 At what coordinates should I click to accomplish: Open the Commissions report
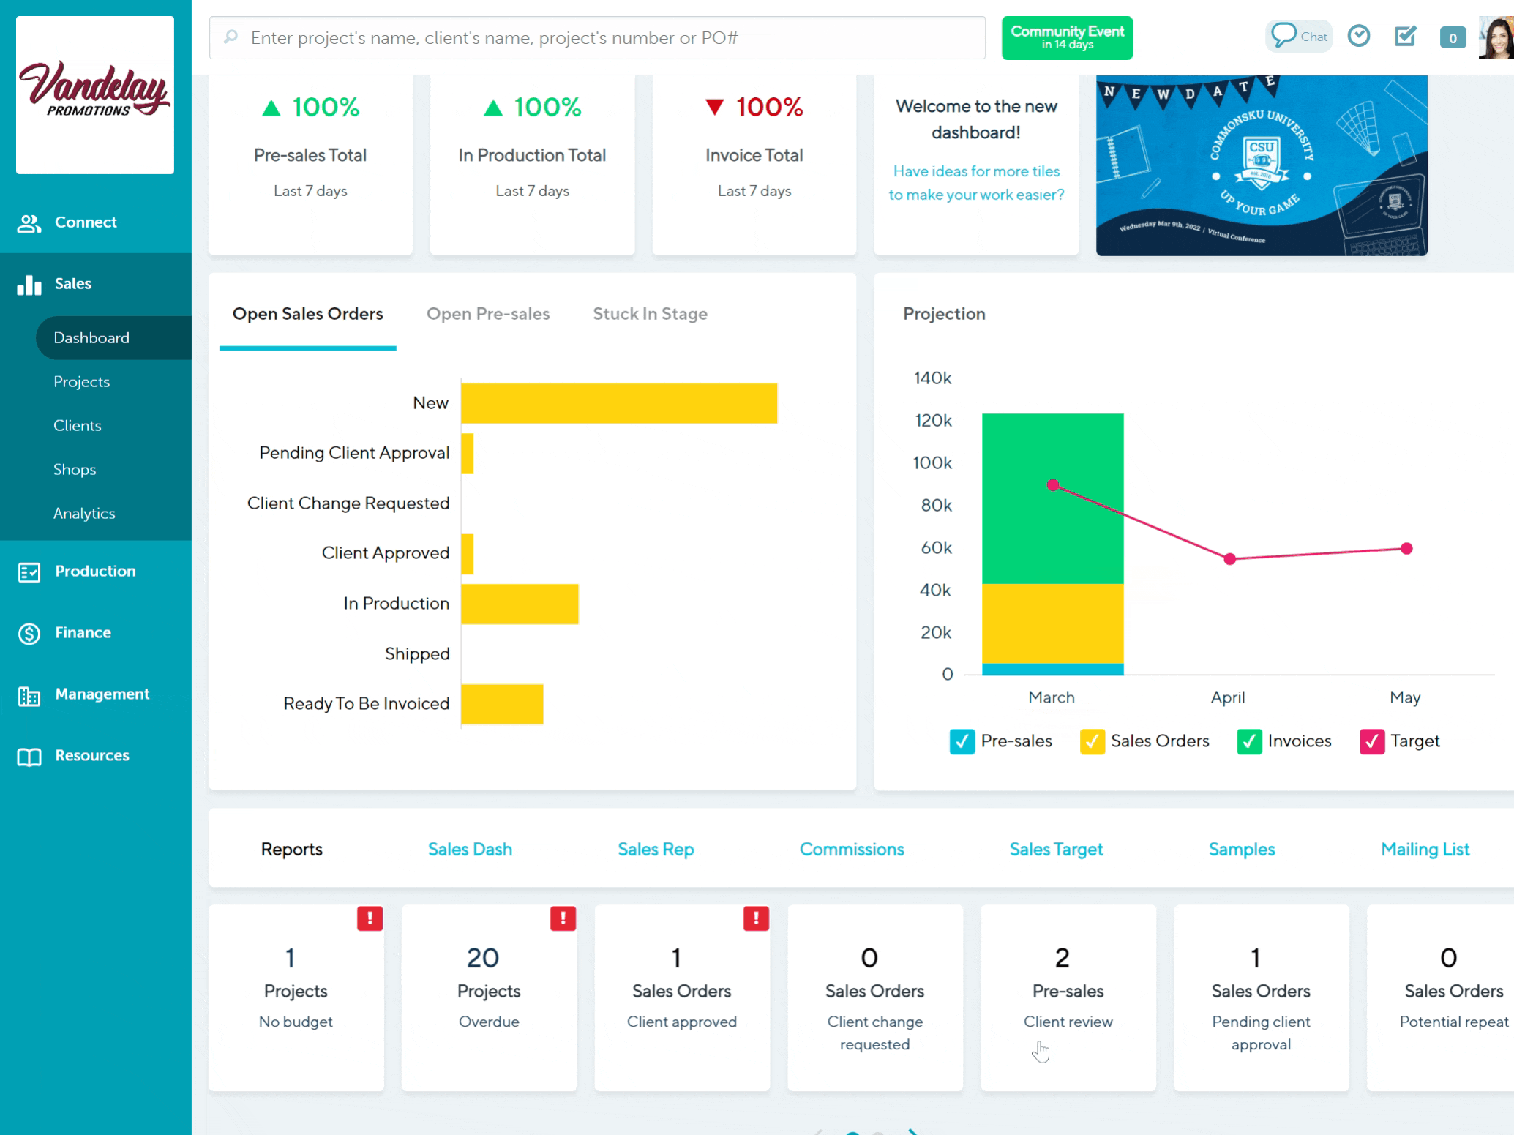pos(851,849)
